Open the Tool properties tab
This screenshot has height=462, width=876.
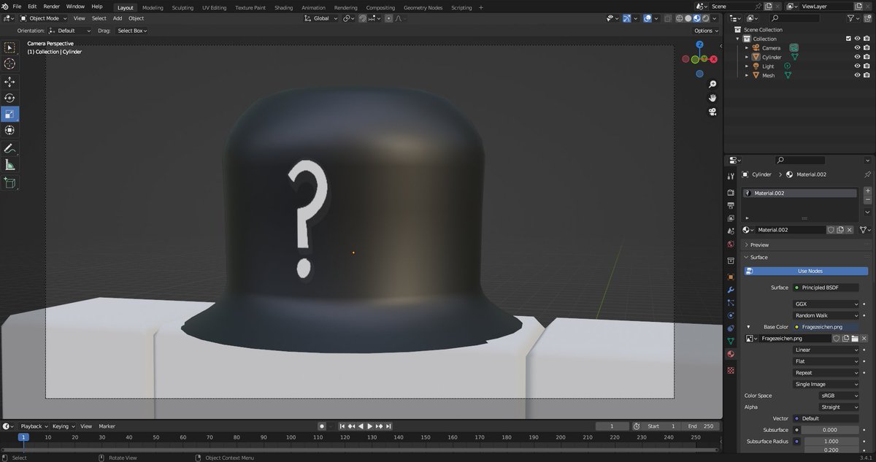coord(731,177)
